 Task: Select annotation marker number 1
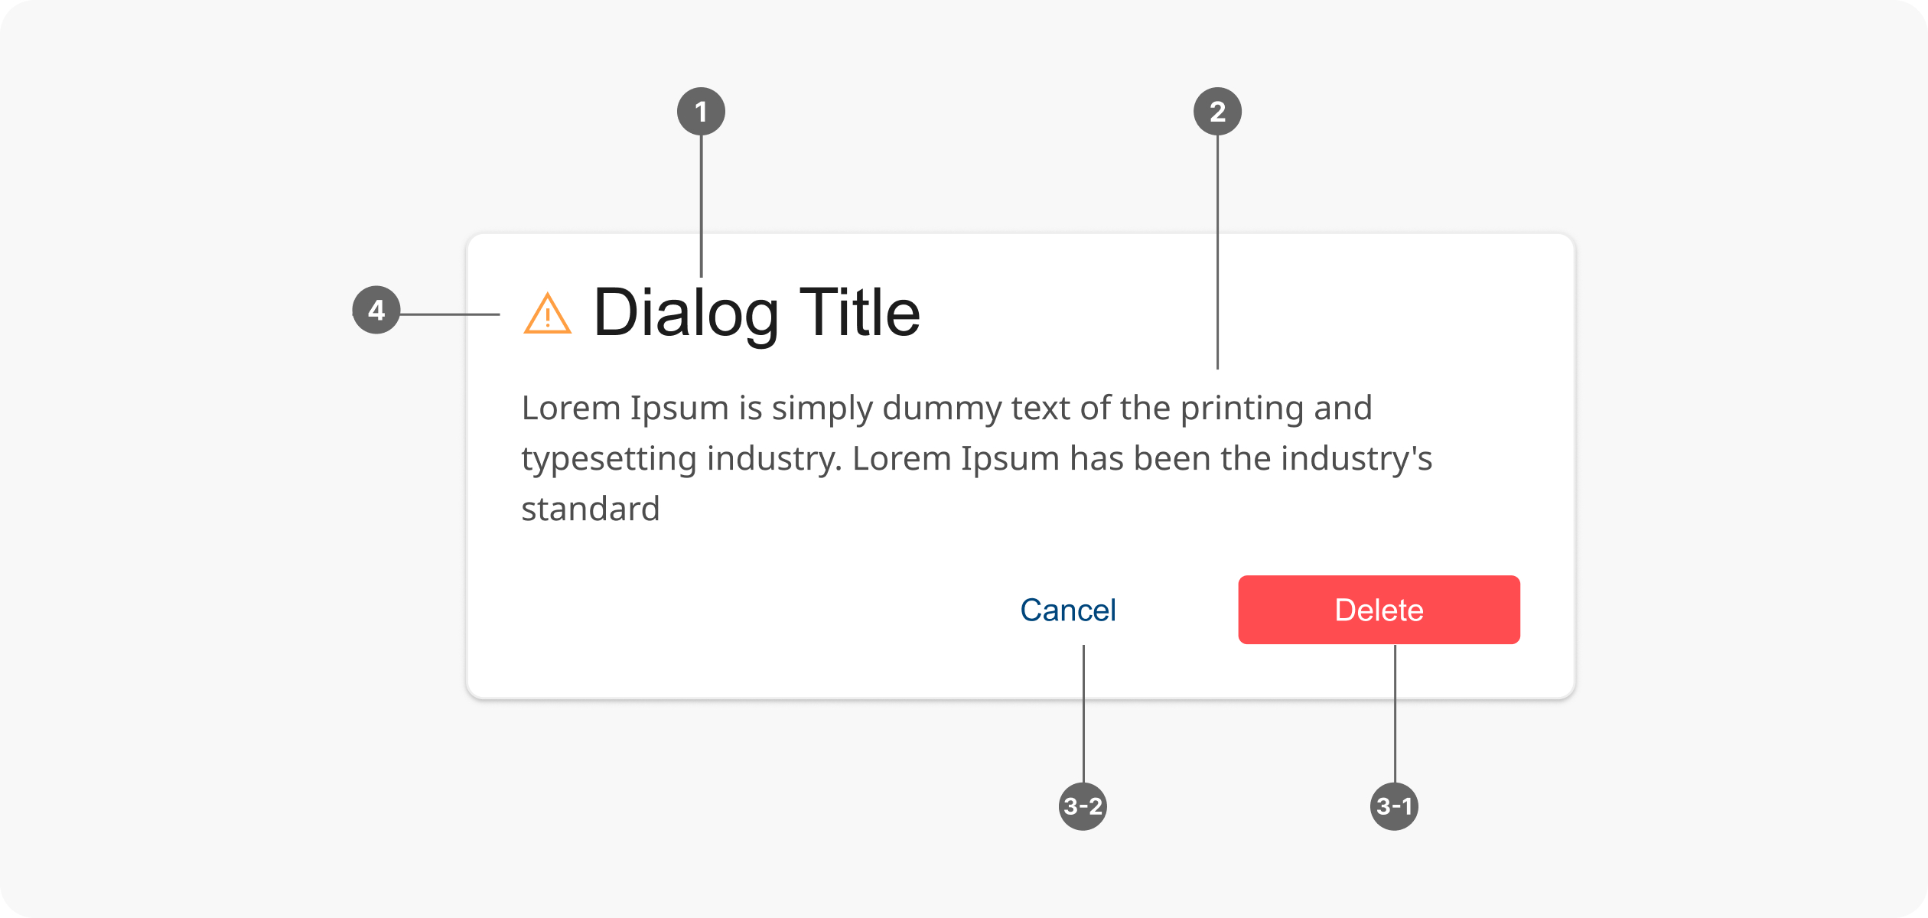pyautogui.click(x=701, y=112)
